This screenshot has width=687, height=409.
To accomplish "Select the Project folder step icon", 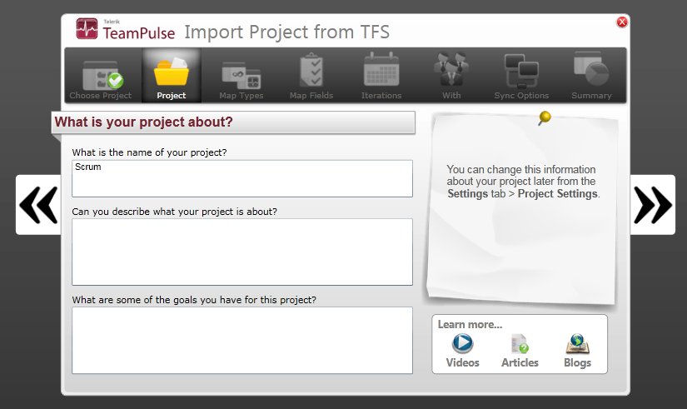I will 172,76.
